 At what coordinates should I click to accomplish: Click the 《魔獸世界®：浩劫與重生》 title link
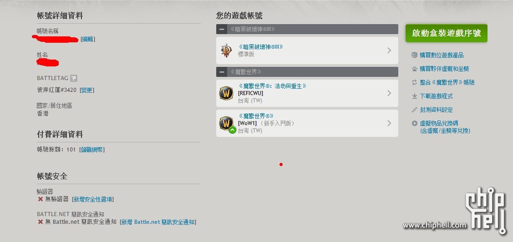coord(272,86)
